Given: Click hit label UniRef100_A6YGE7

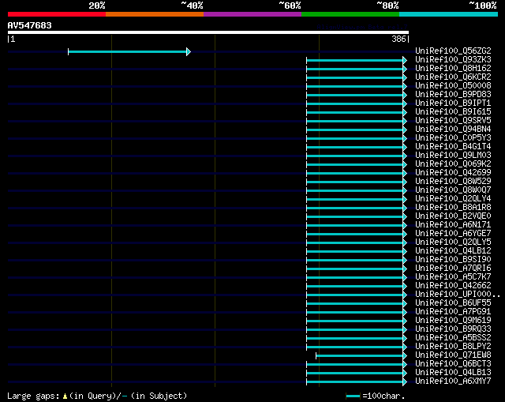Looking at the screenshot, I should pyautogui.click(x=453, y=234).
